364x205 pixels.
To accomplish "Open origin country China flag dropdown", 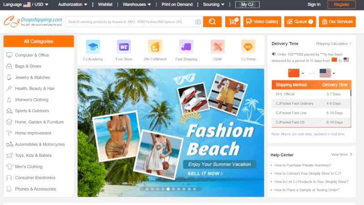I will pyautogui.click(x=296, y=73).
